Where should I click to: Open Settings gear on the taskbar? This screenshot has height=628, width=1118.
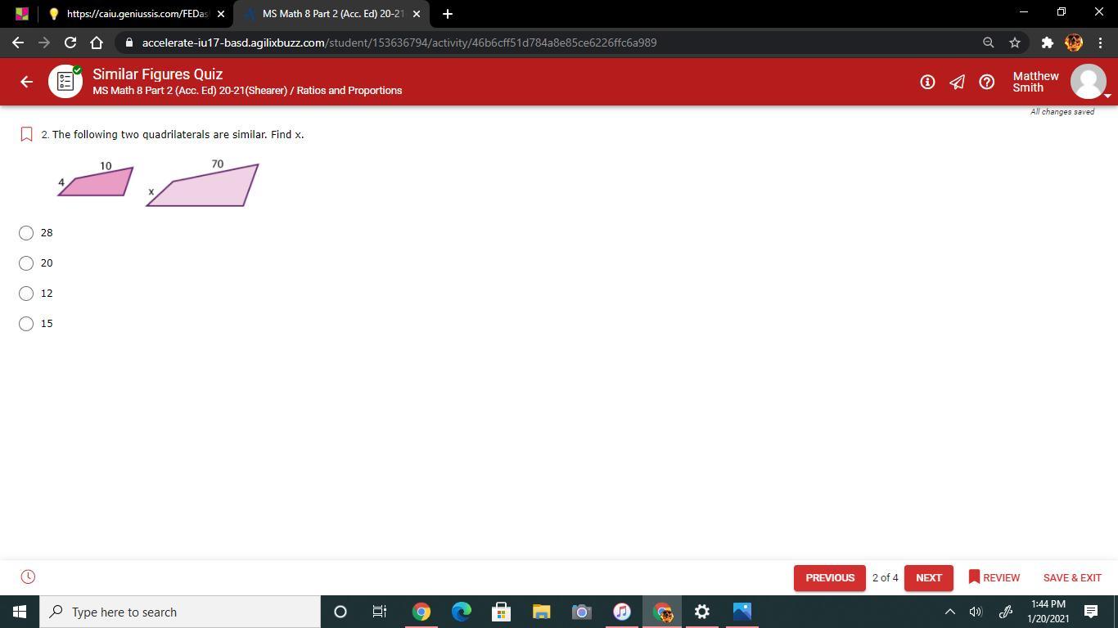tap(702, 612)
